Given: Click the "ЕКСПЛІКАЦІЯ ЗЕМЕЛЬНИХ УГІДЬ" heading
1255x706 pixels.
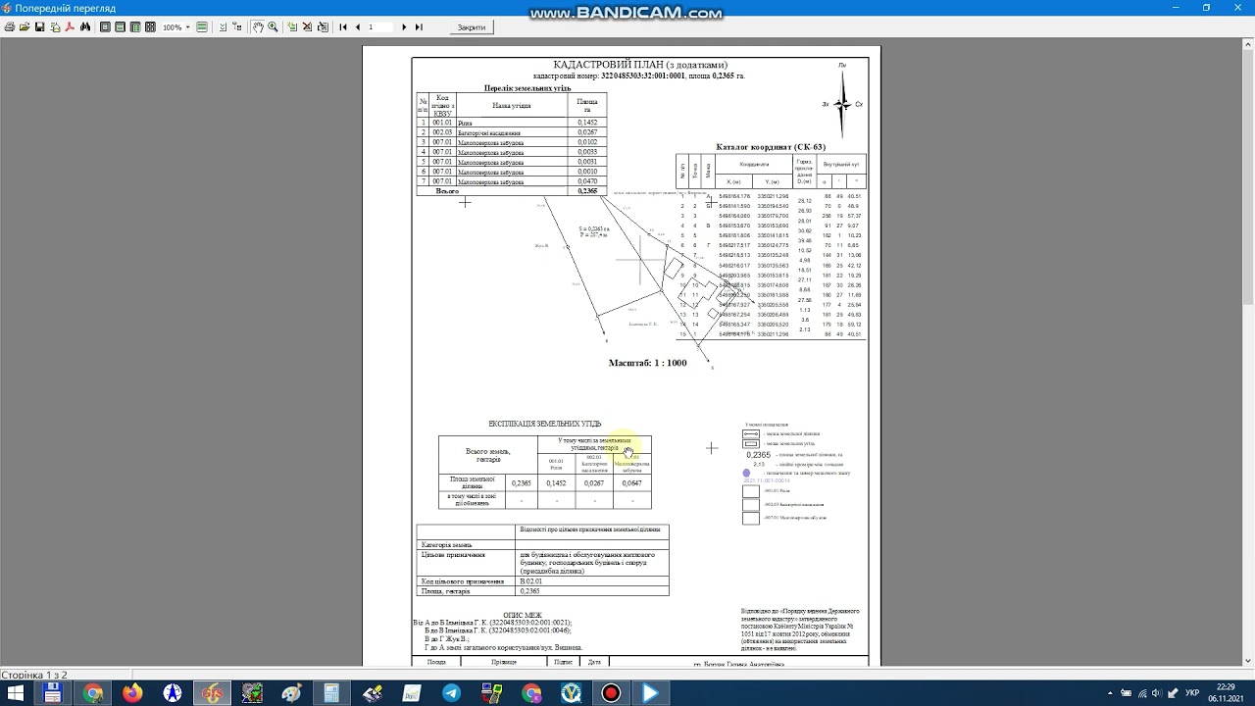Looking at the screenshot, I should 545,424.
